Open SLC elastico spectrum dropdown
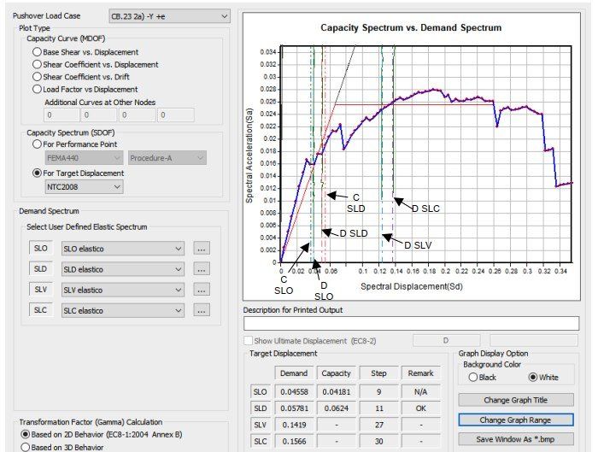Screen dimensions: 598x452 pyautogui.click(x=123, y=310)
